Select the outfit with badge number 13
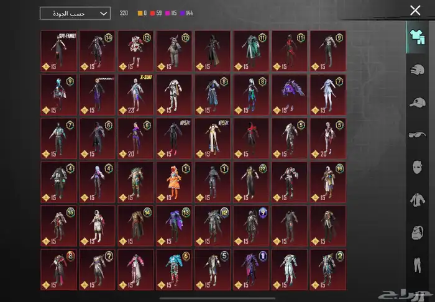435x302 pixels. [x=175, y=225]
